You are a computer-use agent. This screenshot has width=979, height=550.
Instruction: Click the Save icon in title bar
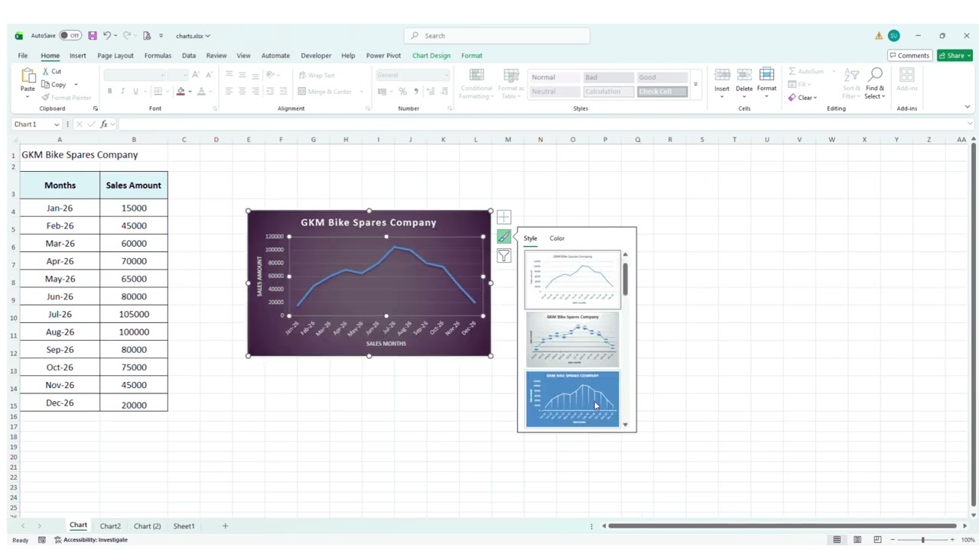pyautogui.click(x=93, y=36)
